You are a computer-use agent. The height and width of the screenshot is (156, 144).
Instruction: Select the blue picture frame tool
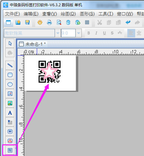click(x=10, y=94)
